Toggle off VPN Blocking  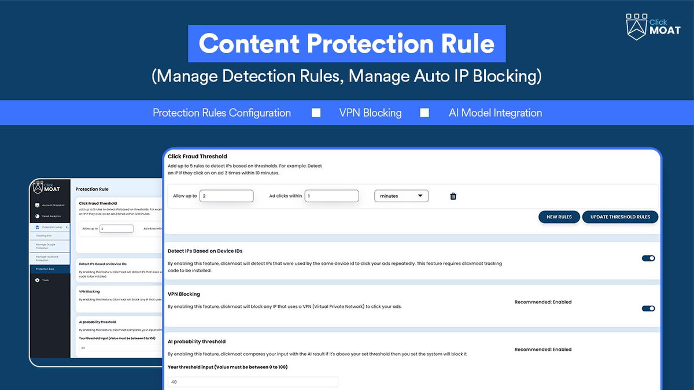pos(648,308)
